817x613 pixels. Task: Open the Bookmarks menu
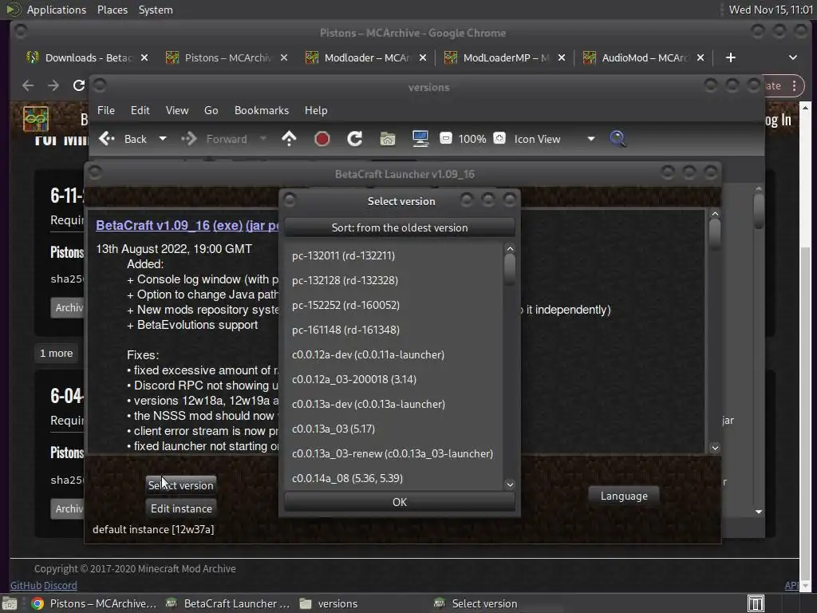[x=262, y=110]
